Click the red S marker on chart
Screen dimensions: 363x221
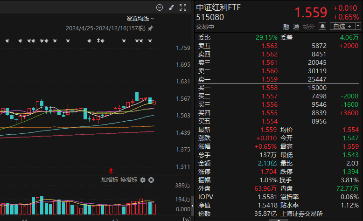pyautogui.click(x=111, y=171)
